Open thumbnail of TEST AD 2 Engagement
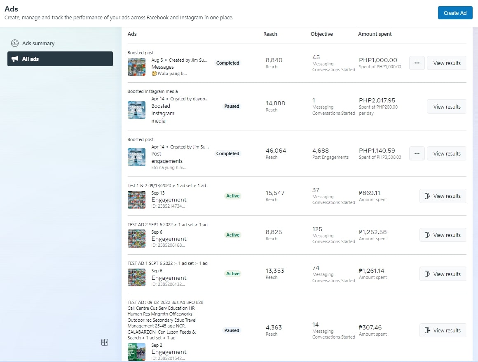This screenshot has width=478, height=362. (x=136, y=239)
